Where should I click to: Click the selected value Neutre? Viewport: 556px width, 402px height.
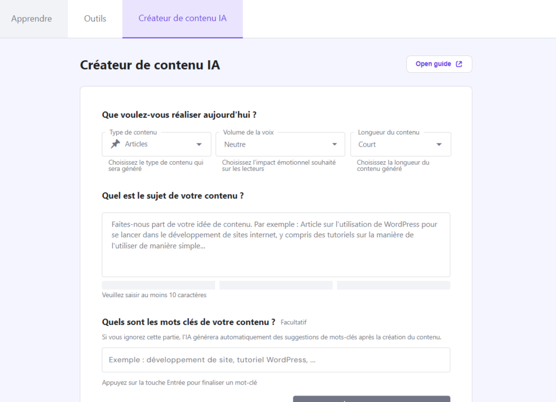coord(235,145)
